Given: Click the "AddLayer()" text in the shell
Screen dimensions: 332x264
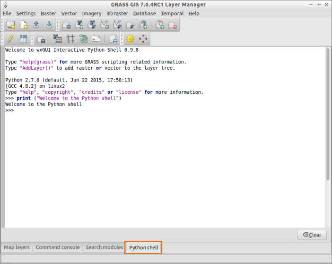Looking at the screenshot, I should point(36,68).
